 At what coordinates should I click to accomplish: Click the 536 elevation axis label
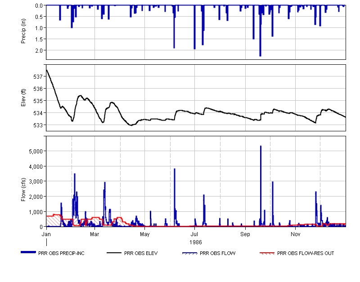38,89
